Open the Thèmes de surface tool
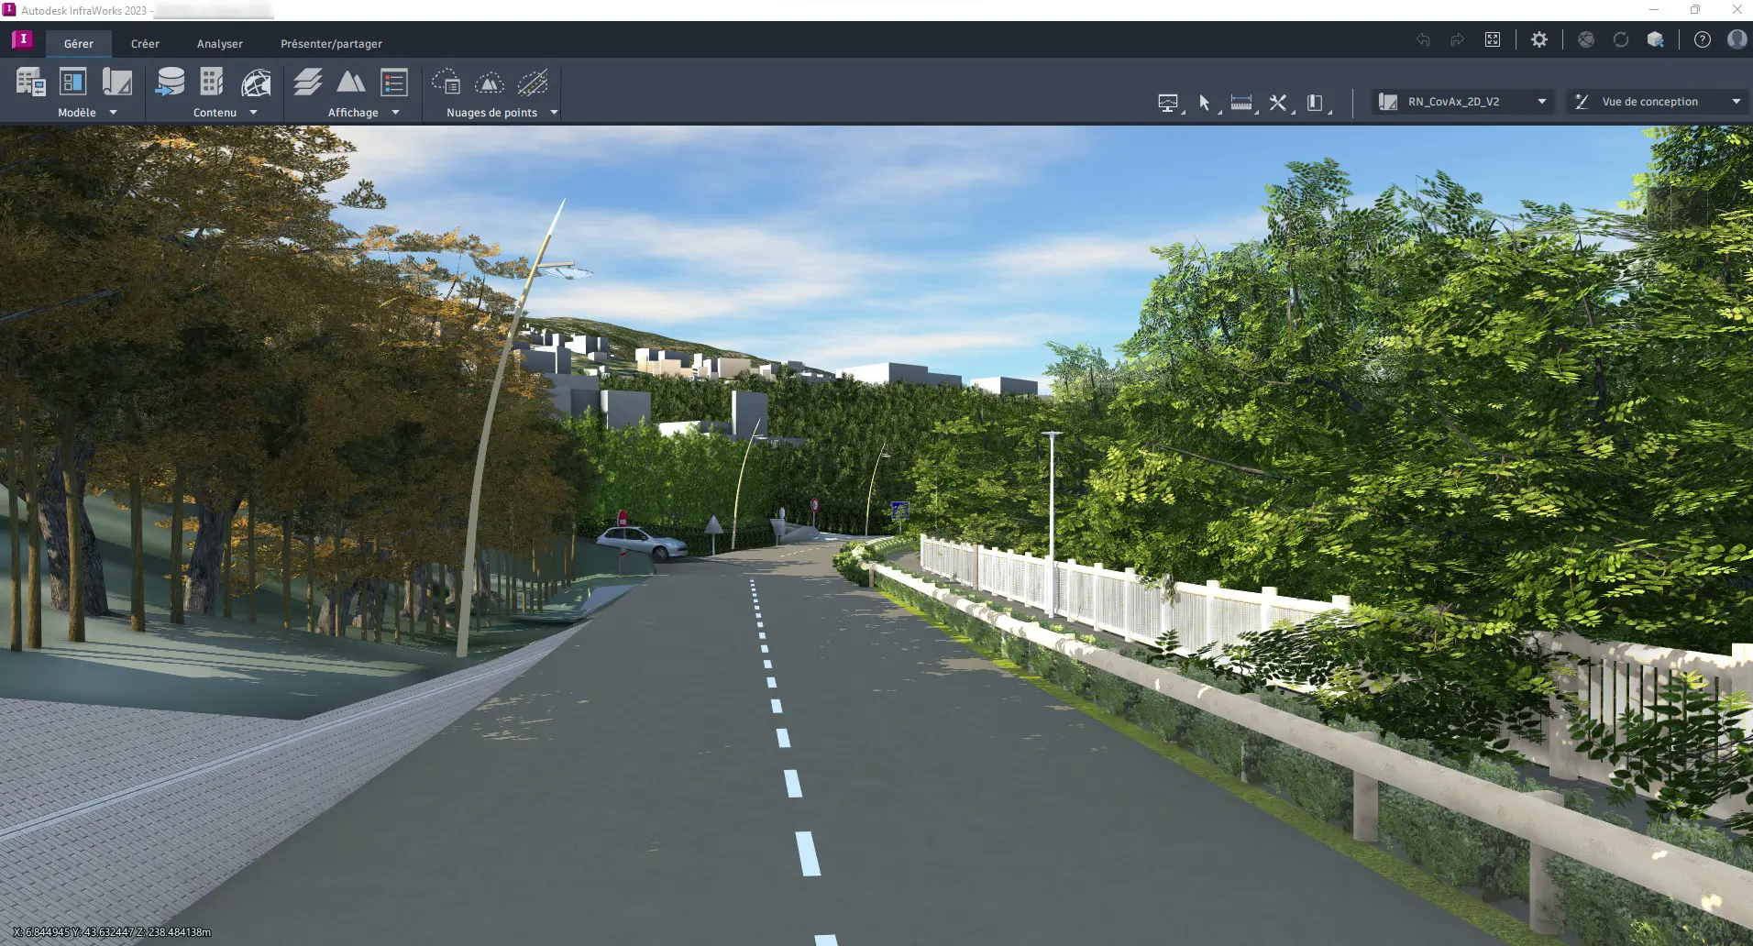This screenshot has width=1753, height=946. [x=353, y=82]
